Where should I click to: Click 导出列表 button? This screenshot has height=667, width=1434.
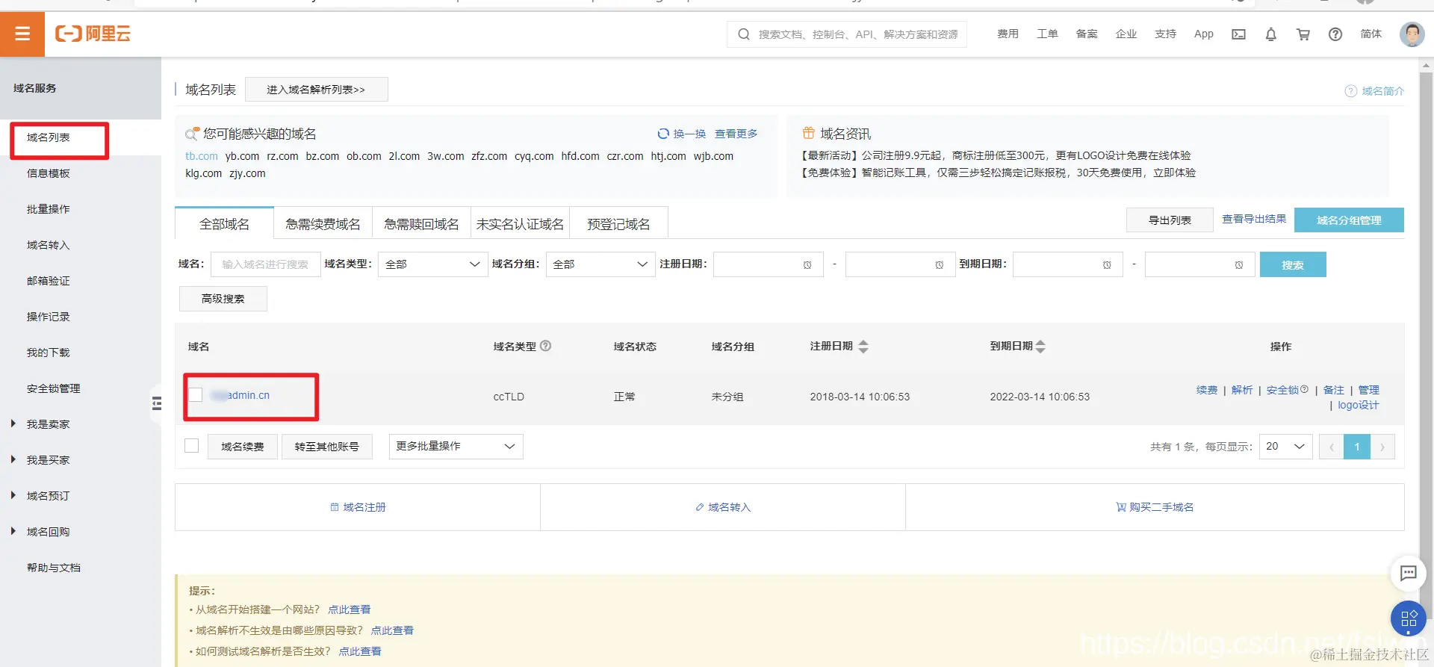point(1170,220)
